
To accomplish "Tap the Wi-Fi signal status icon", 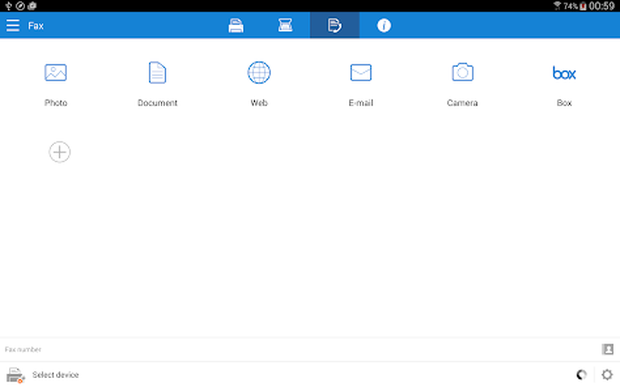I will [x=557, y=6].
